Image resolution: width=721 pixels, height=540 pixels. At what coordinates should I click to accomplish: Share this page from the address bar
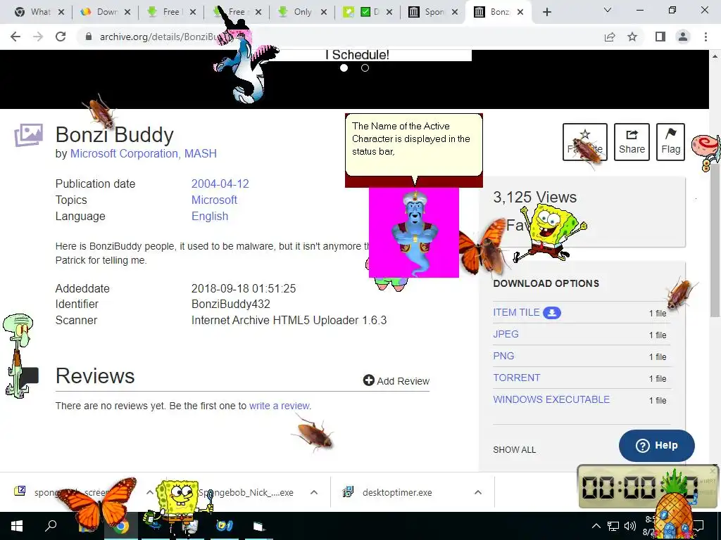(x=610, y=37)
